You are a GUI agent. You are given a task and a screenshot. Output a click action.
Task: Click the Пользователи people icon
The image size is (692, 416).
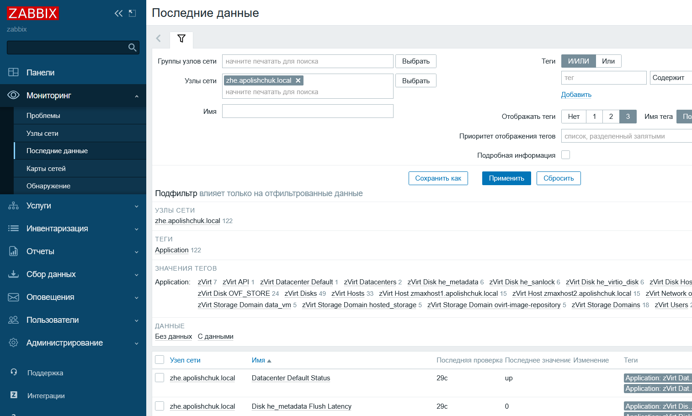(x=13, y=320)
